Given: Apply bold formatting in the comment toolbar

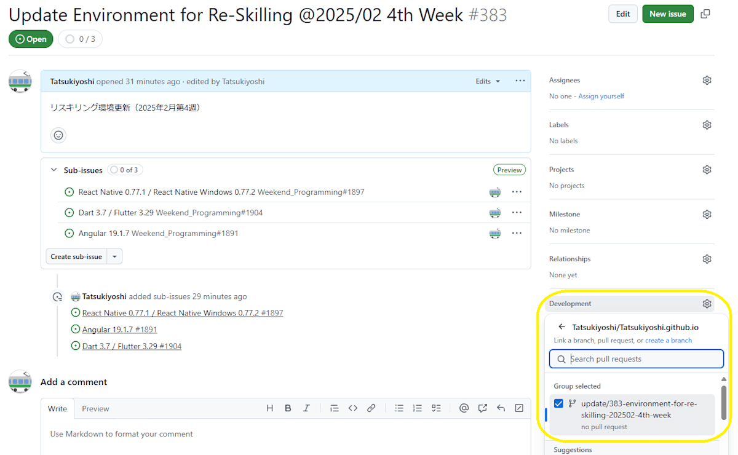Looking at the screenshot, I should pos(288,408).
